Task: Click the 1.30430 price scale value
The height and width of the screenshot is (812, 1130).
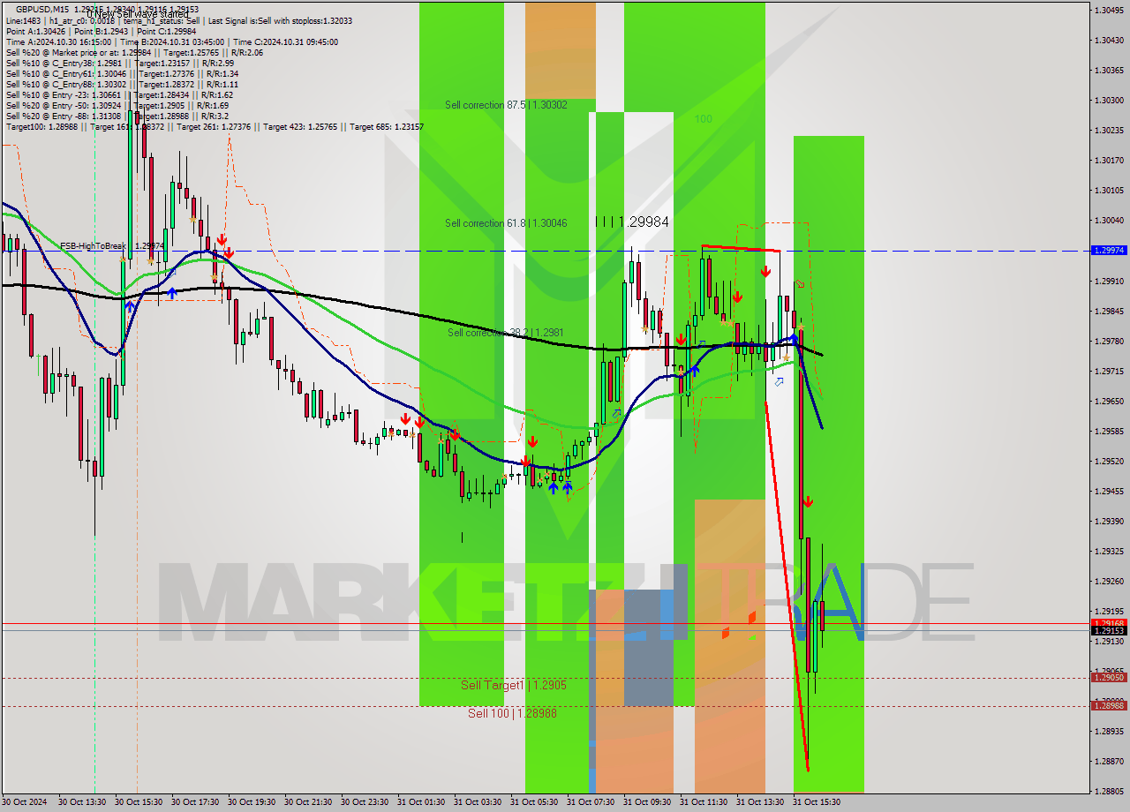Action: [x=1109, y=40]
